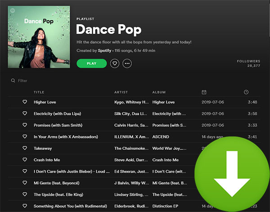The image size is (270, 212).
Task: Sort by the ARTIST column header
Action: click(121, 92)
